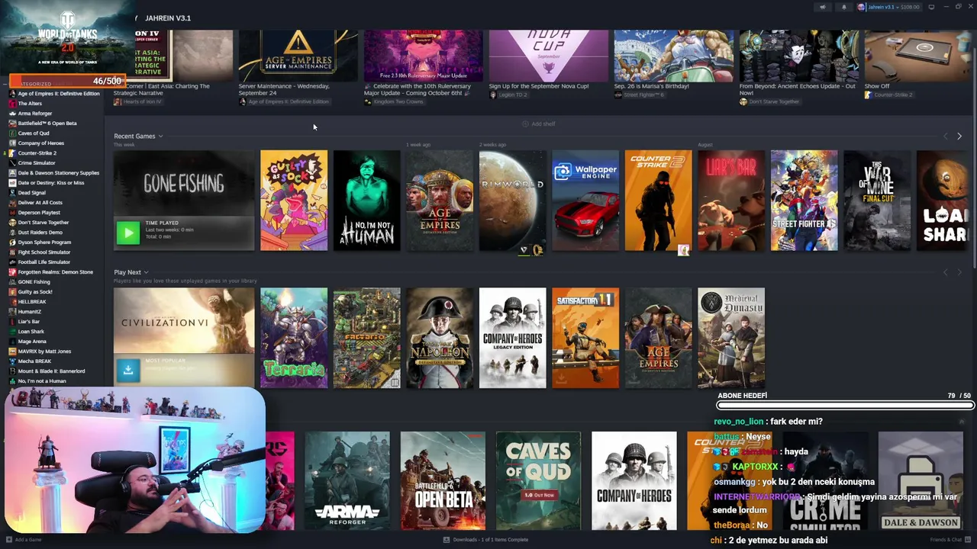
Task: Open Liar's Bar cover in Recent Games
Action: click(x=731, y=201)
